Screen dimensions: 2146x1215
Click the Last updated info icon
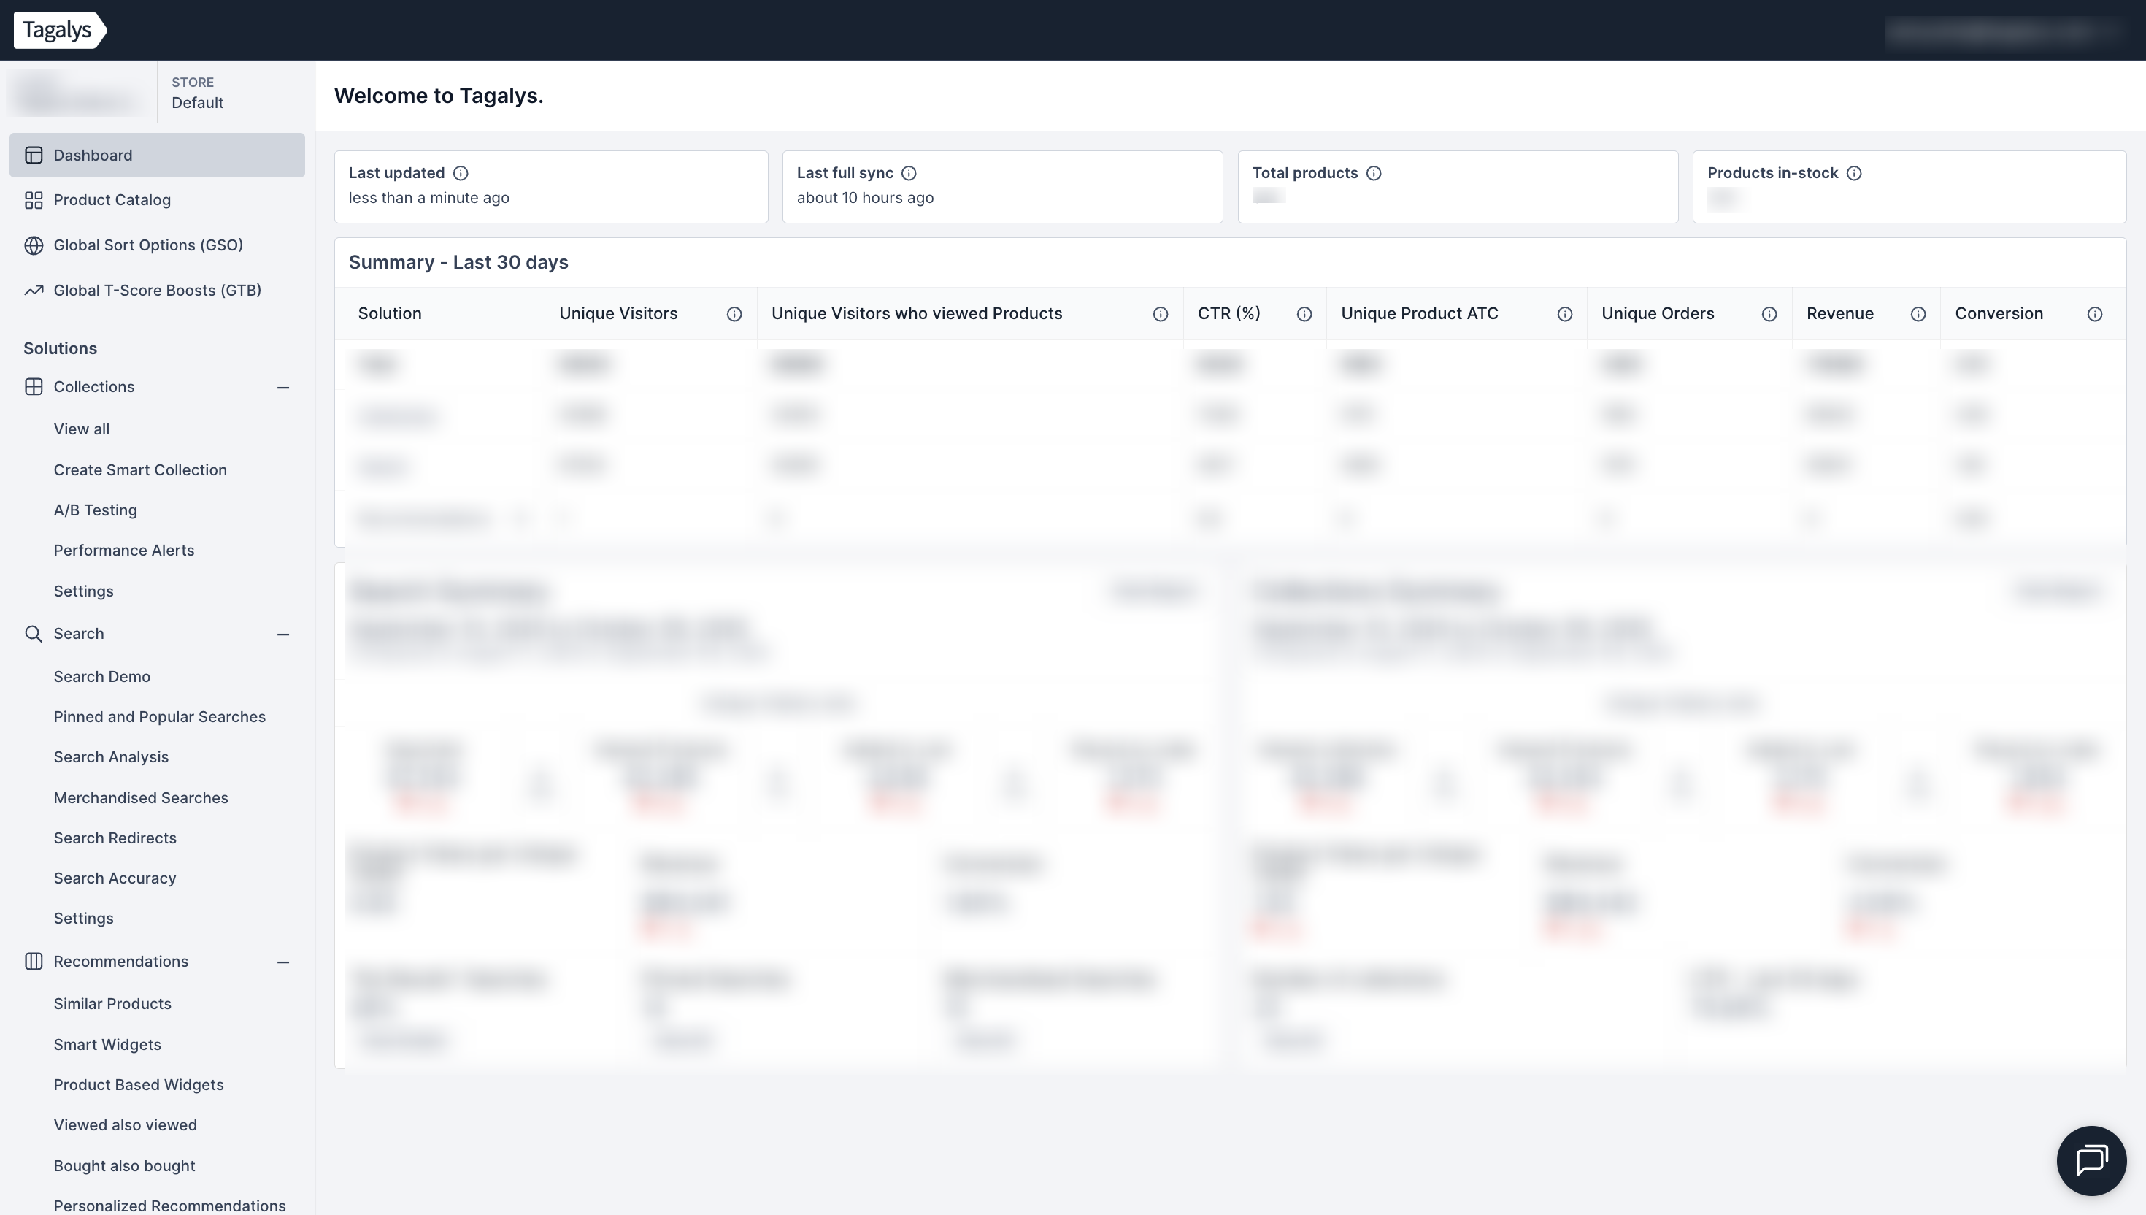coord(461,173)
